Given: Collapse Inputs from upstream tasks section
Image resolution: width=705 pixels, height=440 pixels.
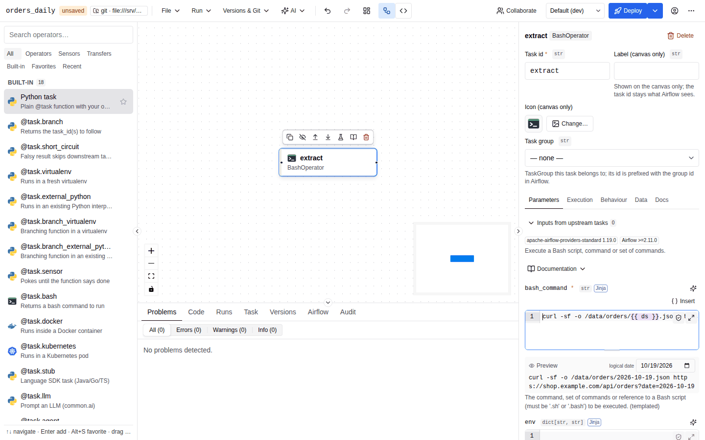Looking at the screenshot, I should point(572,223).
